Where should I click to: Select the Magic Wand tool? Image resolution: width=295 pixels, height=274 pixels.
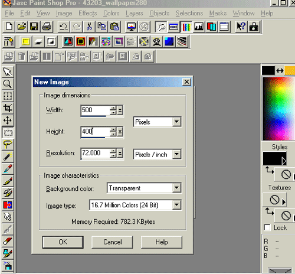8,156
